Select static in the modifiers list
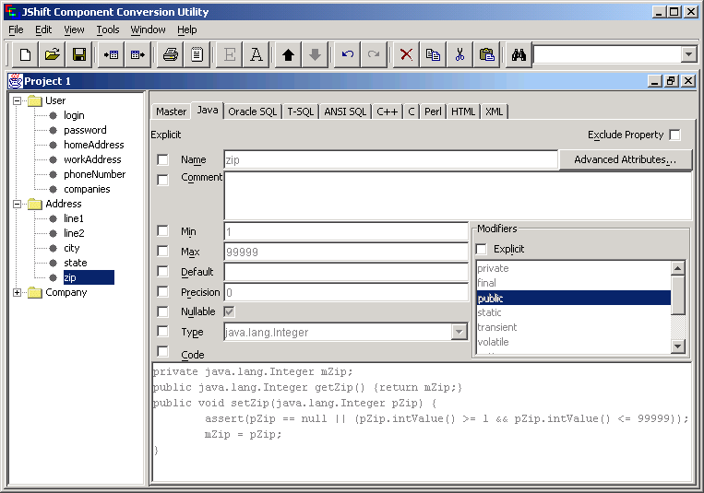The width and height of the screenshot is (704, 493). click(x=573, y=312)
